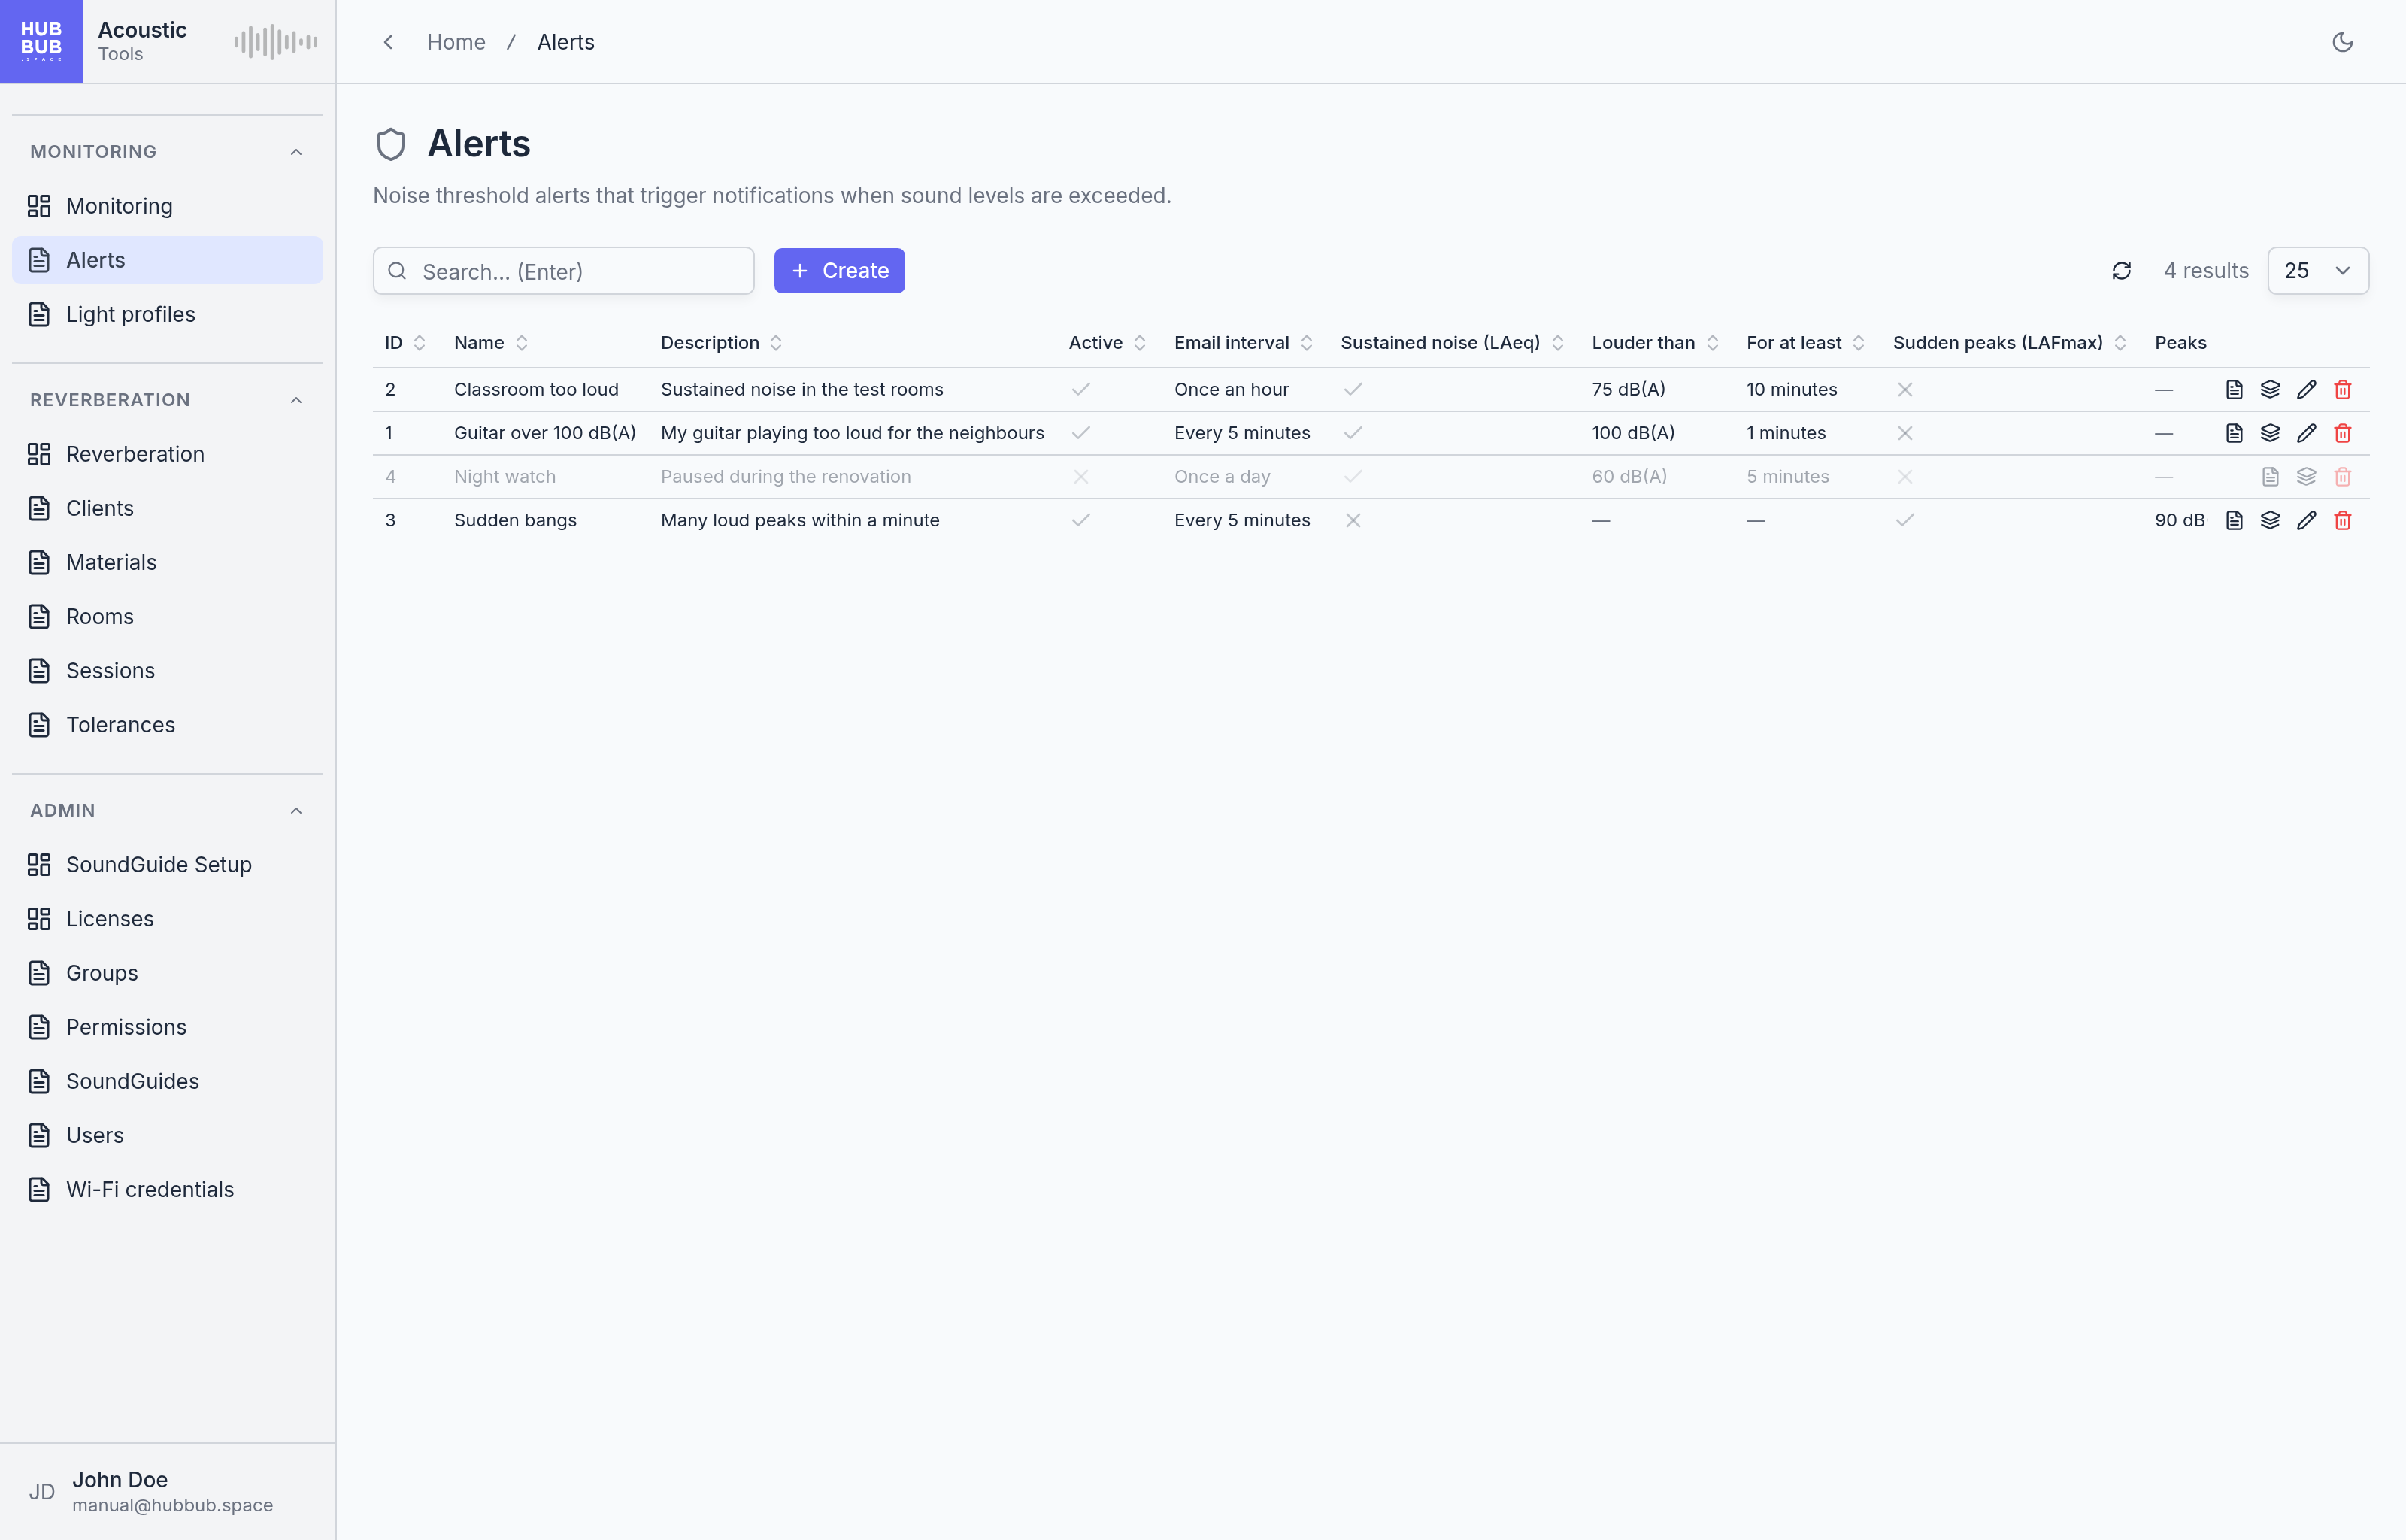Focus the Search input field
The image size is (2406, 1540).
pos(564,271)
